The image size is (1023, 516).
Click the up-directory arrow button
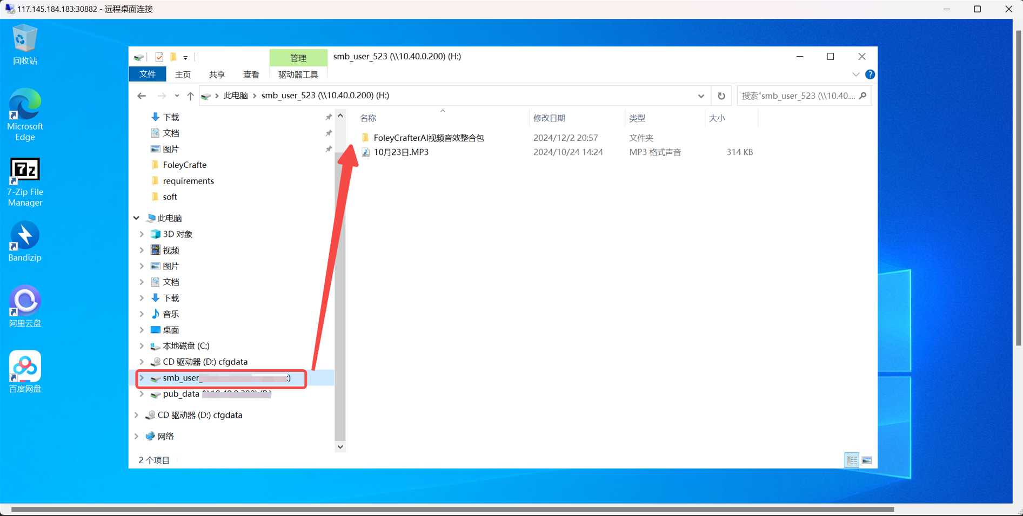tap(190, 96)
